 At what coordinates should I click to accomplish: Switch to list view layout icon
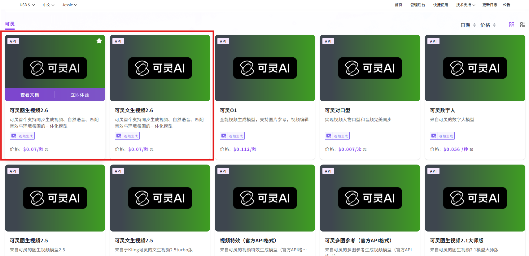(523, 25)
